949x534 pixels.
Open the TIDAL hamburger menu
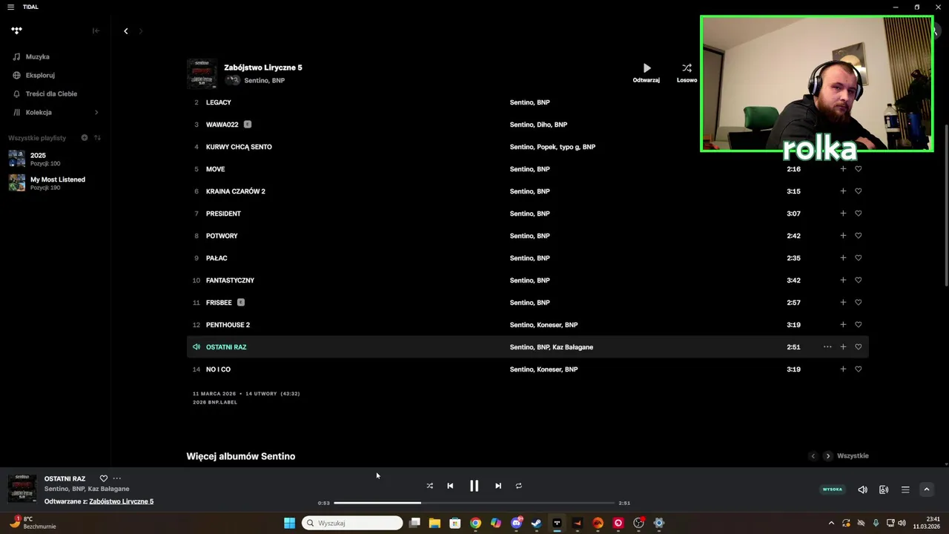click(10, 7)
